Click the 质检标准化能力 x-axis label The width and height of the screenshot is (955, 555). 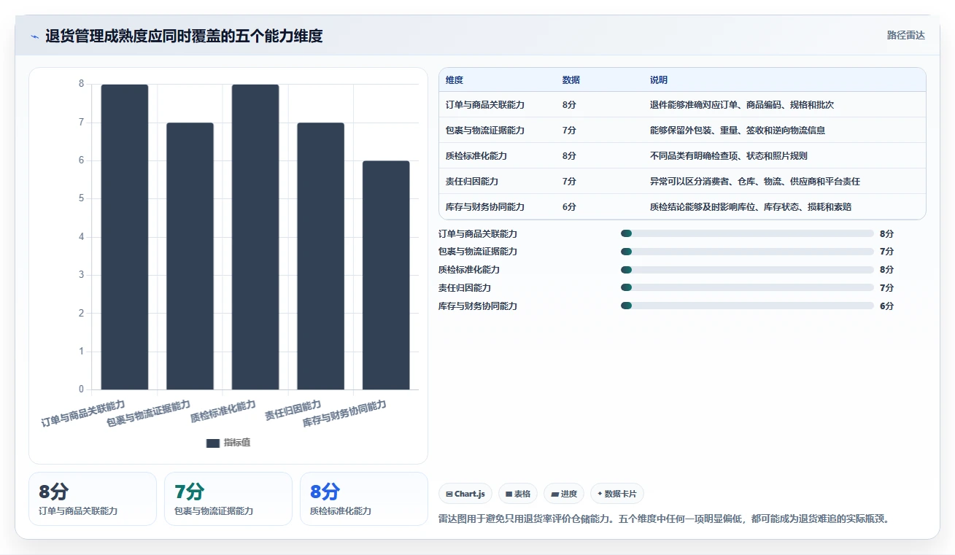223,412
